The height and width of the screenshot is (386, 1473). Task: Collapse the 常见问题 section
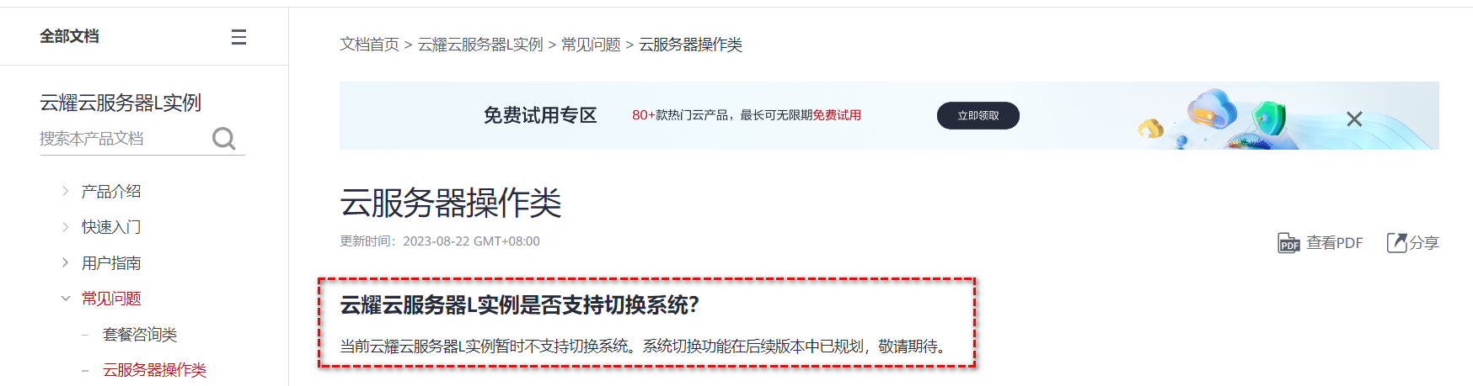[x=66, y=299]
